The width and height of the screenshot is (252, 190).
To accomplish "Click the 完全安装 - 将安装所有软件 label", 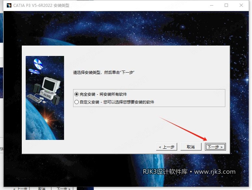I will pos(103,94).
